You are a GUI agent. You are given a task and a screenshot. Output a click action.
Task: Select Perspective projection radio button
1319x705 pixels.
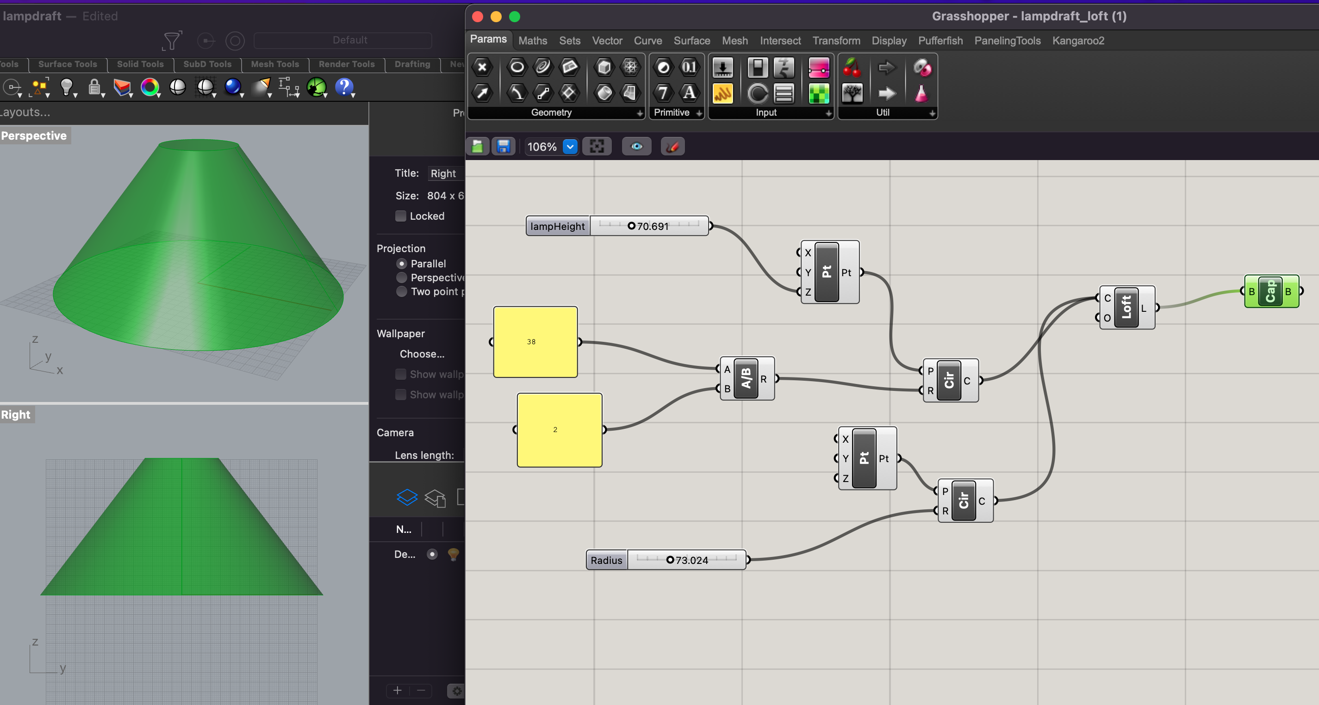click(401, 278)
